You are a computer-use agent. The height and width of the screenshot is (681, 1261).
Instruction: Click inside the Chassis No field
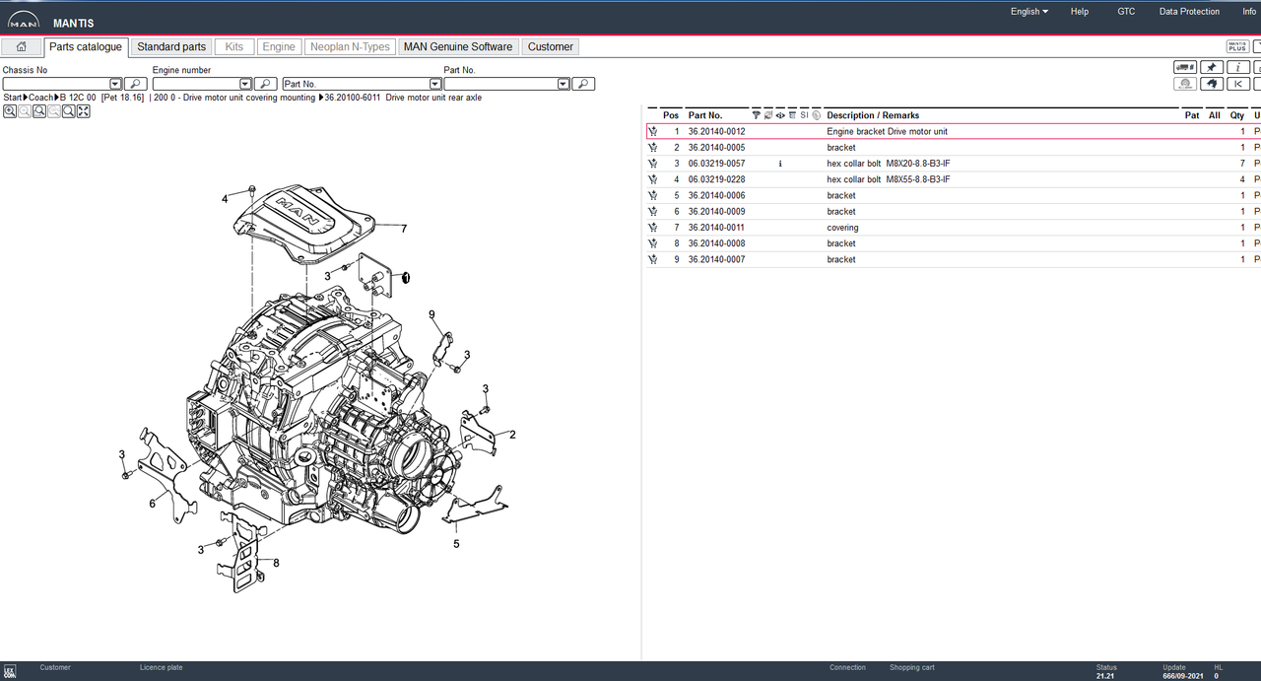pyautogui.click(x=56, y=85)
